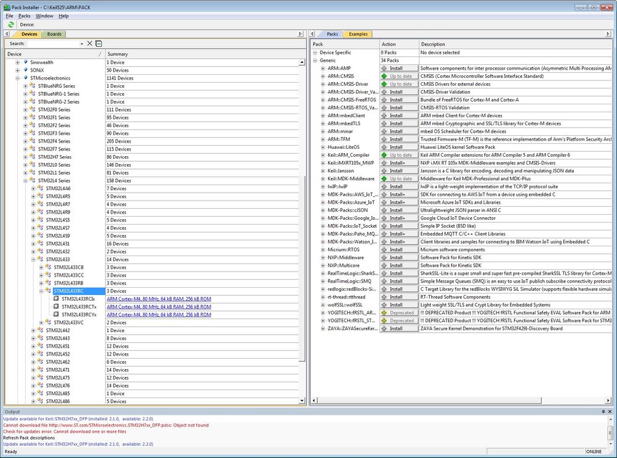Click the green refresh toolbar icon
Screen dimensions: 617x458
[11, 24]
